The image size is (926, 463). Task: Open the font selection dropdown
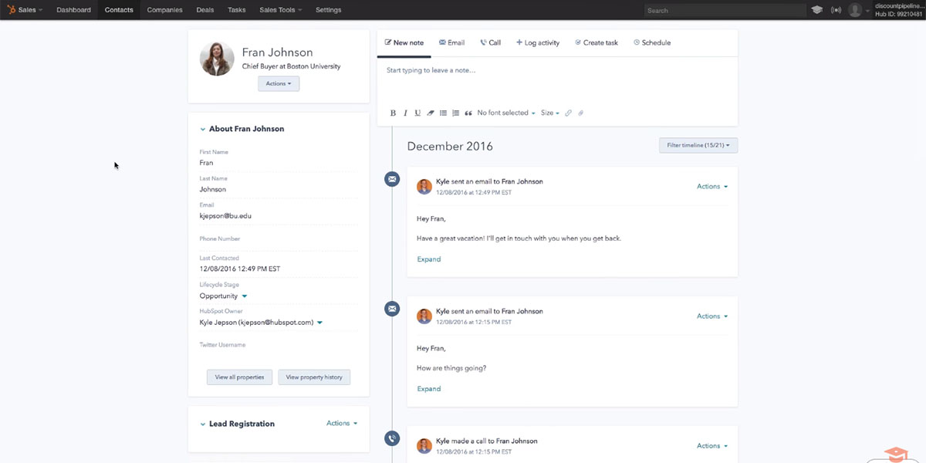(x=506, y=113)
